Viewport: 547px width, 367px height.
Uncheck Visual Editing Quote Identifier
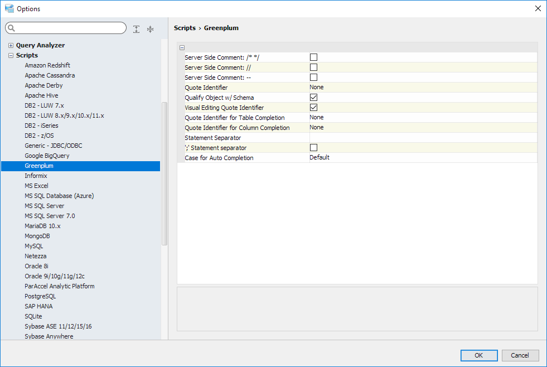point(313,107)
